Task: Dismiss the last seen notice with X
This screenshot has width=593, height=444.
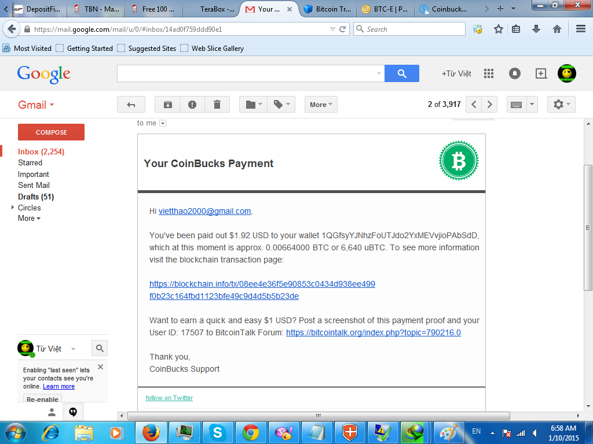Action: (100, 367)
